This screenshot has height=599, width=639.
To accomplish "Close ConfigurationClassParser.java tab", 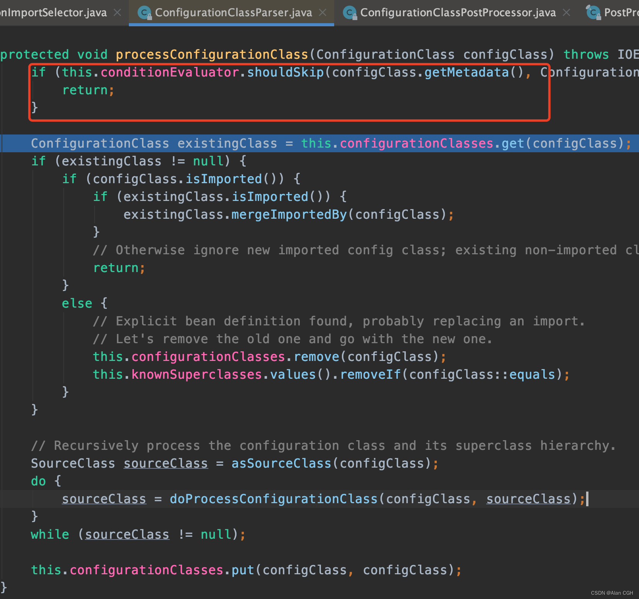I will pyautogui.click(x=323, y=13).
